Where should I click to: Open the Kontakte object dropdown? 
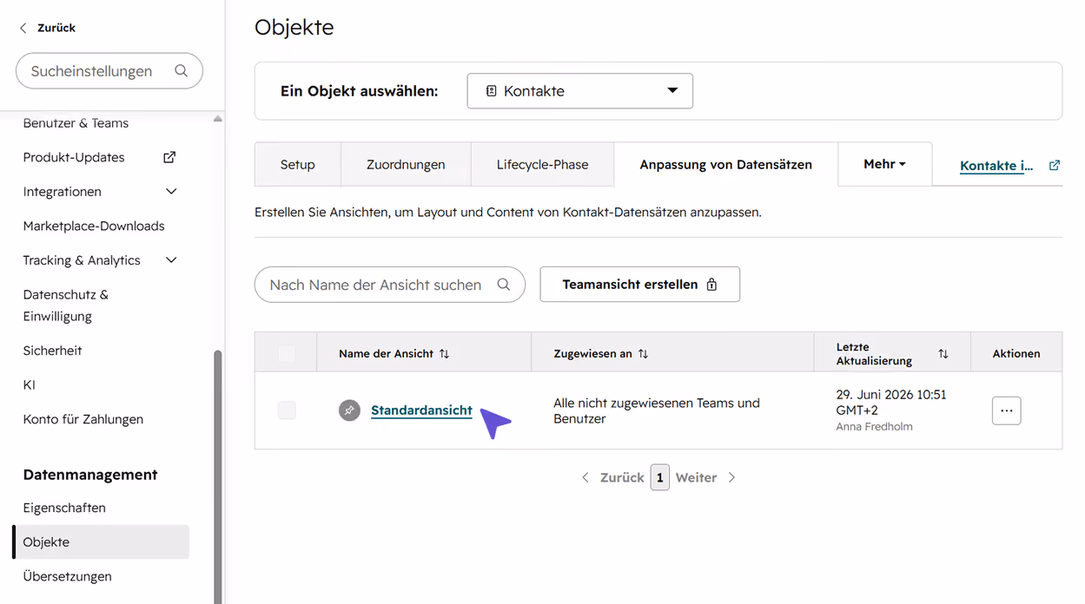tap(580, 91)
